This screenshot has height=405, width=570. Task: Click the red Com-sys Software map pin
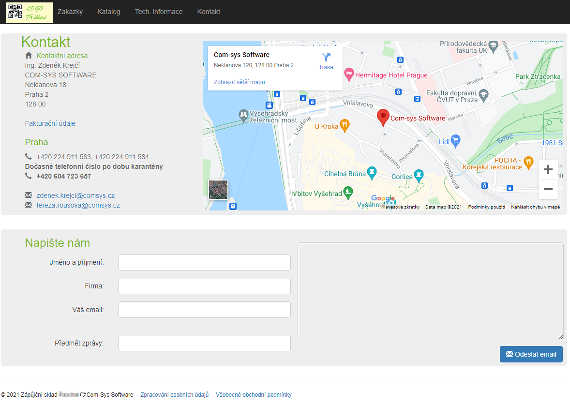(383, 117)
